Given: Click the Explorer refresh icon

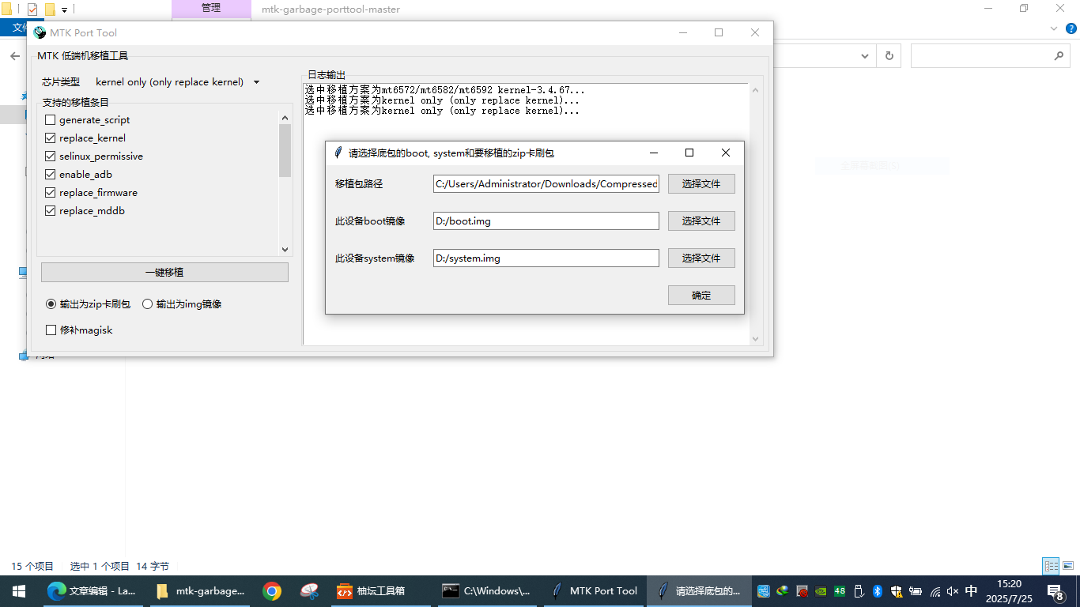Looking at the screenshot, I should 889,56.
